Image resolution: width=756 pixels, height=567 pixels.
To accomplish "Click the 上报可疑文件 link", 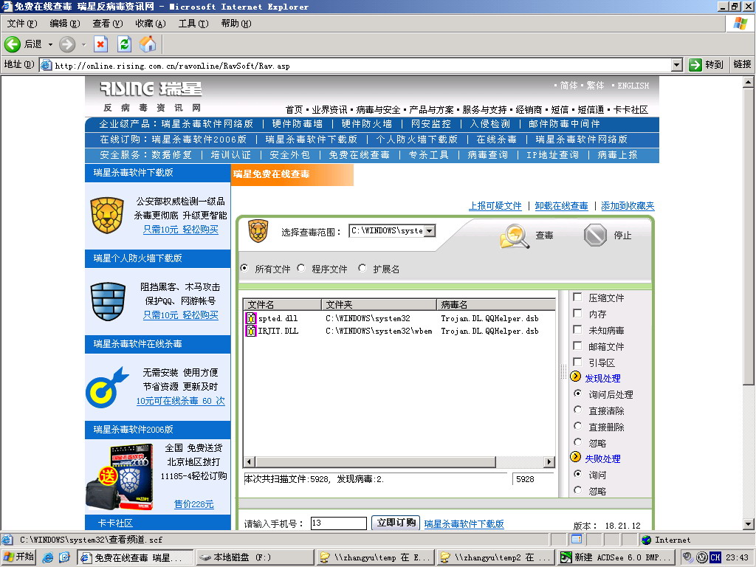I will pos(495,206).
